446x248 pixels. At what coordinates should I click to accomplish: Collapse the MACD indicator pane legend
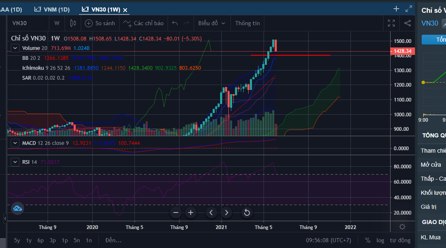[15, 143]
